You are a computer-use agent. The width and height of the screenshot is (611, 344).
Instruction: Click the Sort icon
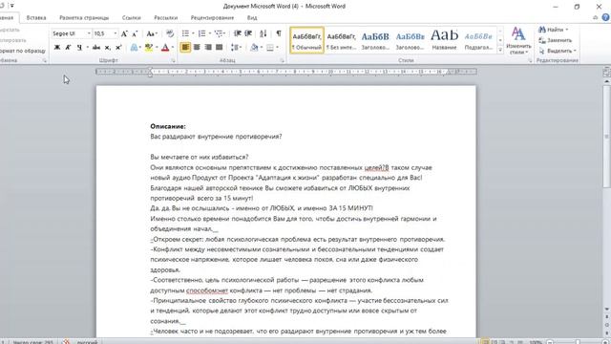(263, 33)
